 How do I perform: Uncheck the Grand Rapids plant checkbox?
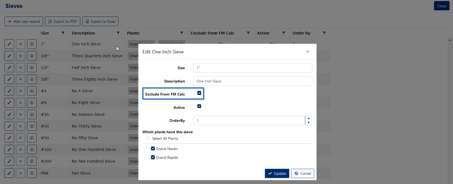click(x=153, y=157)
